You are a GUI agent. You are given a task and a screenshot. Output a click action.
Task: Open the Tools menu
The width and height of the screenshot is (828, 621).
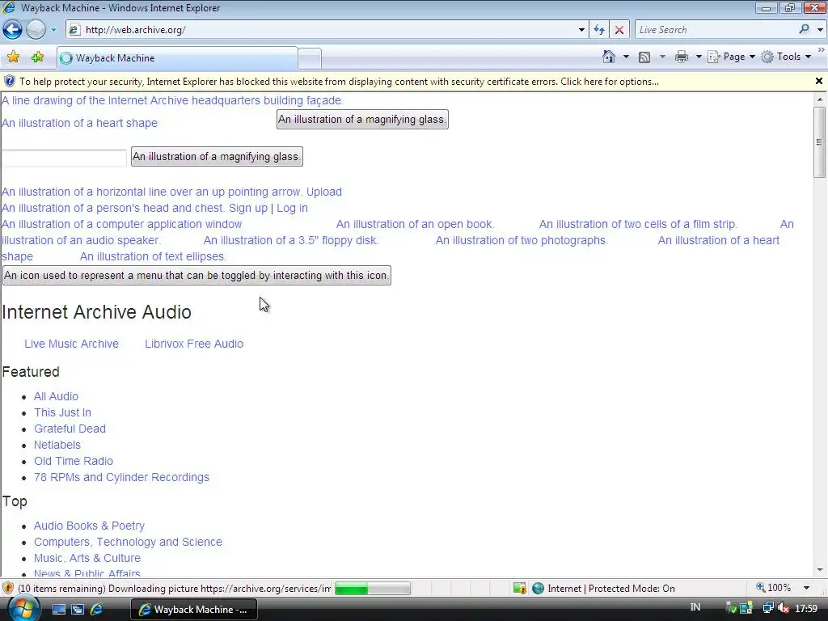click(x=786, y=57)
